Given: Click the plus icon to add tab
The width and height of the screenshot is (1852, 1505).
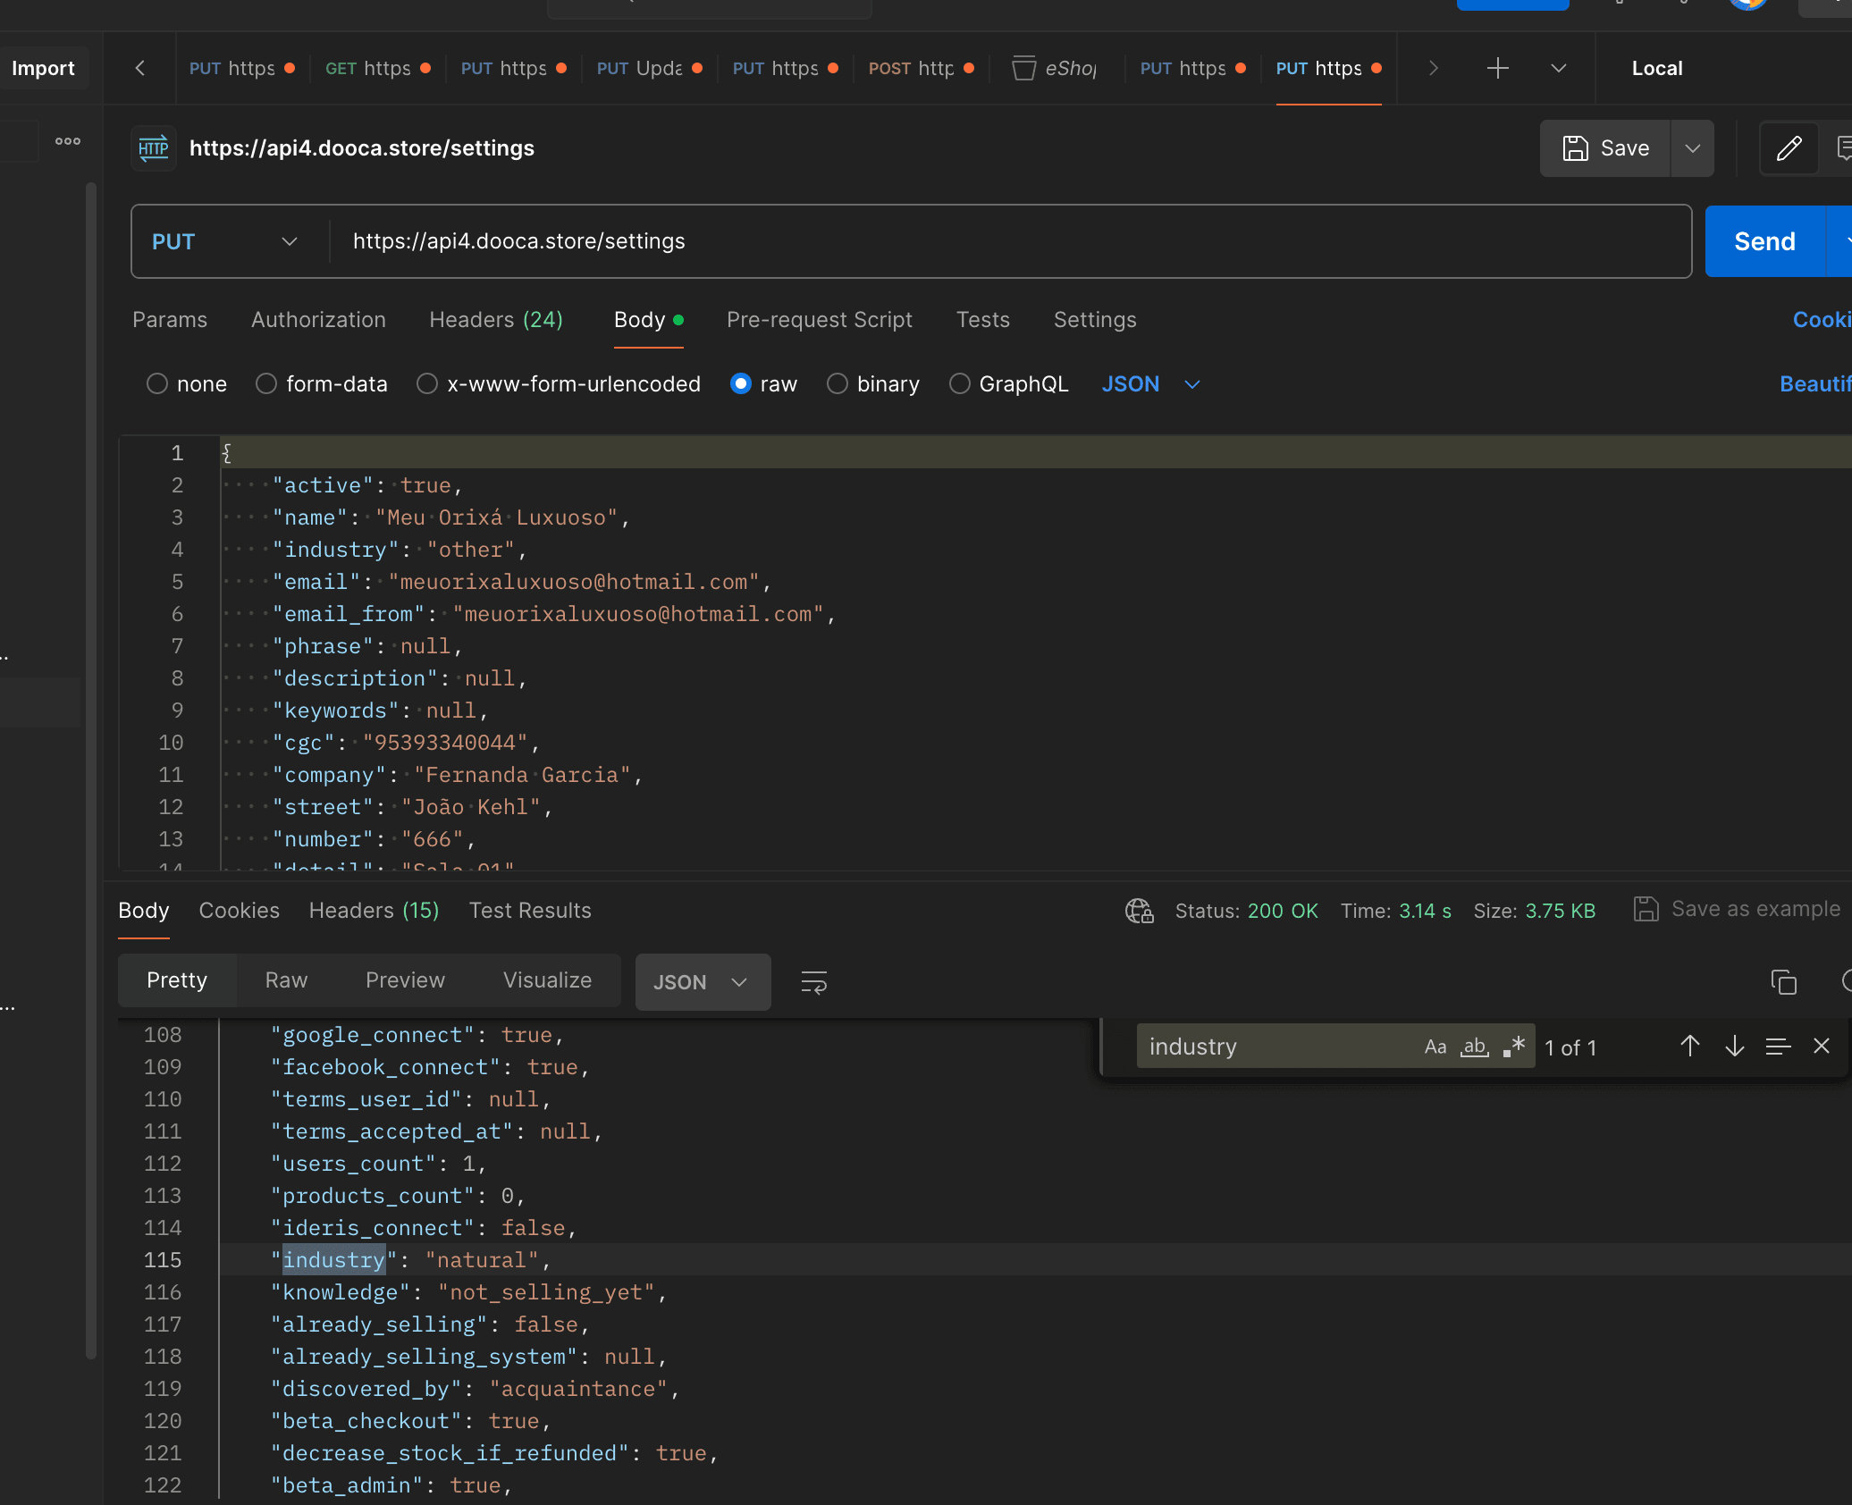Looking at the screenshot, I should click(x=1498, y=68).
